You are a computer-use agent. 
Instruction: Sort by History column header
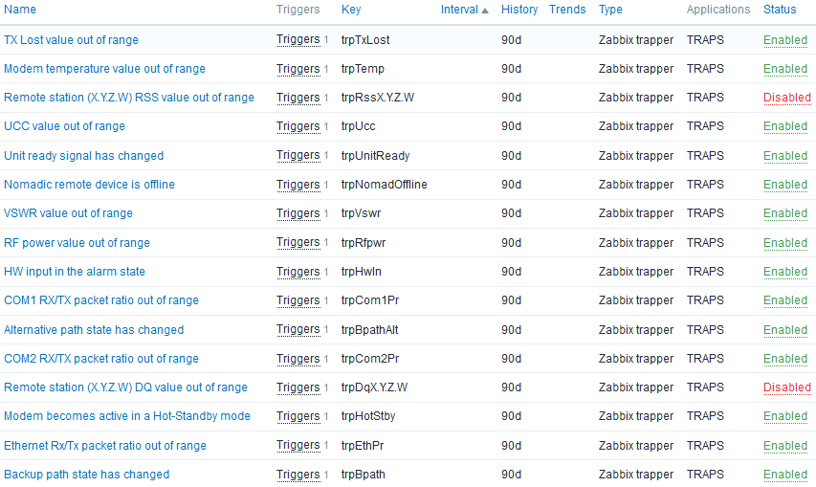519,10
